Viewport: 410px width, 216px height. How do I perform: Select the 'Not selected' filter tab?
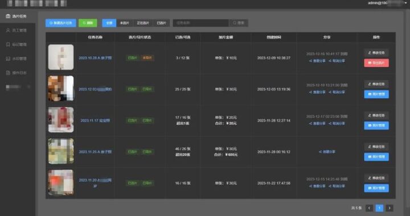coord(125,23)
